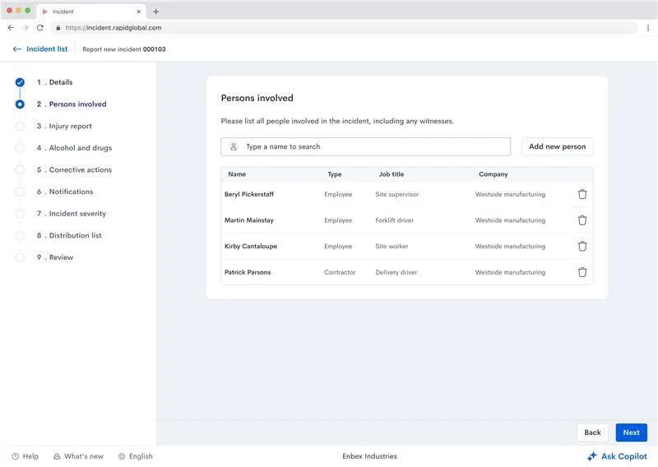Delete Patrick Parsons row trash icon
Viewport: 658px width, 467px height.
tap(582, 272)
